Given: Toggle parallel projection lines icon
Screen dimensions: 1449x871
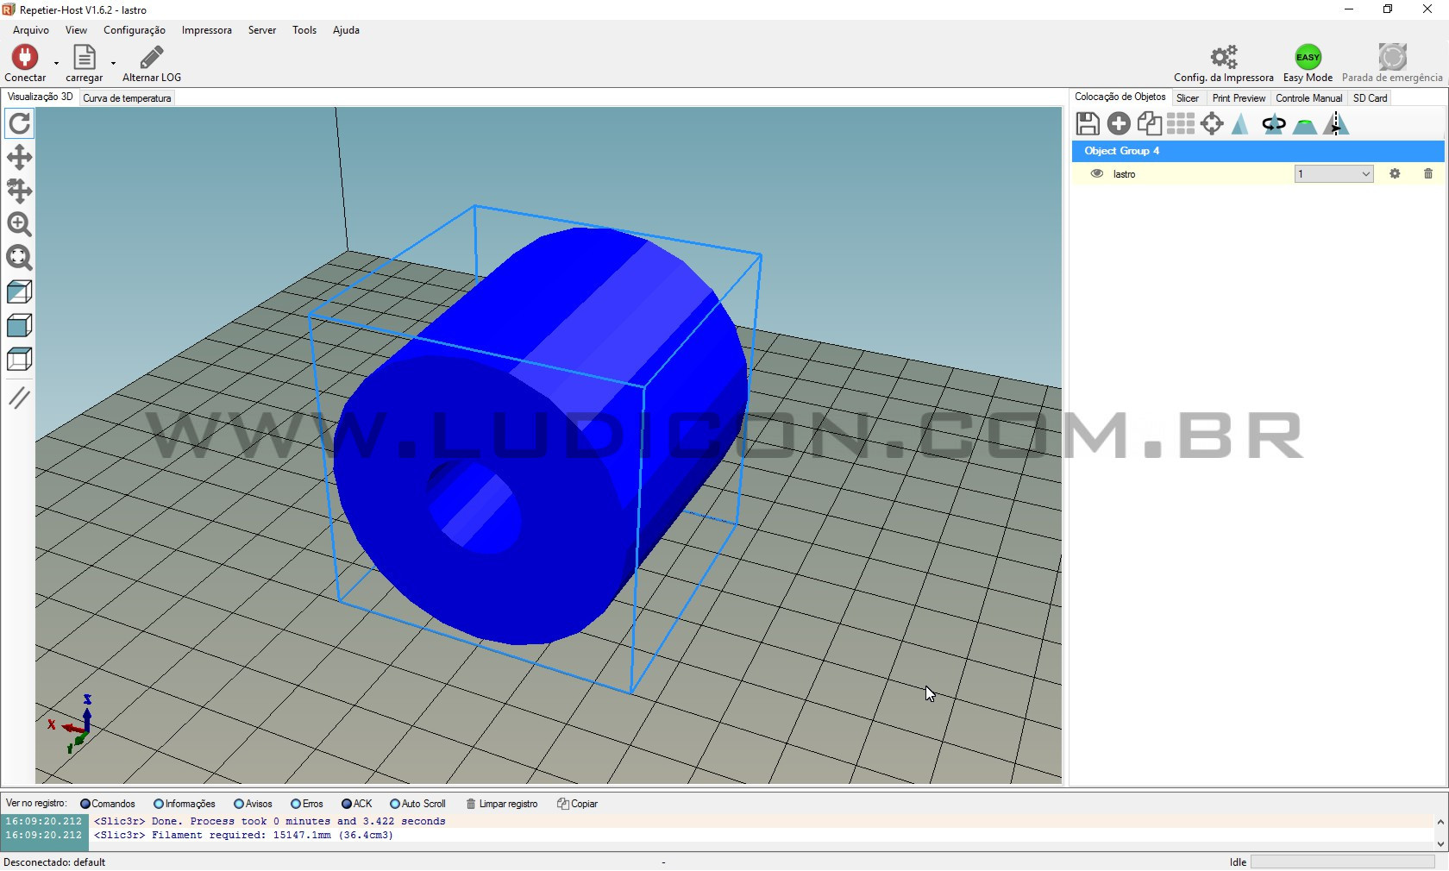Looking at the screenshot, I should 19,398.
